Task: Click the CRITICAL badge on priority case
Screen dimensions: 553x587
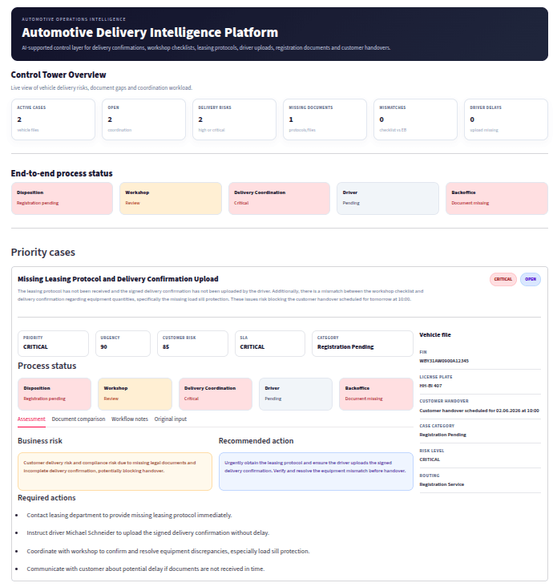Action: click(503, 279)
